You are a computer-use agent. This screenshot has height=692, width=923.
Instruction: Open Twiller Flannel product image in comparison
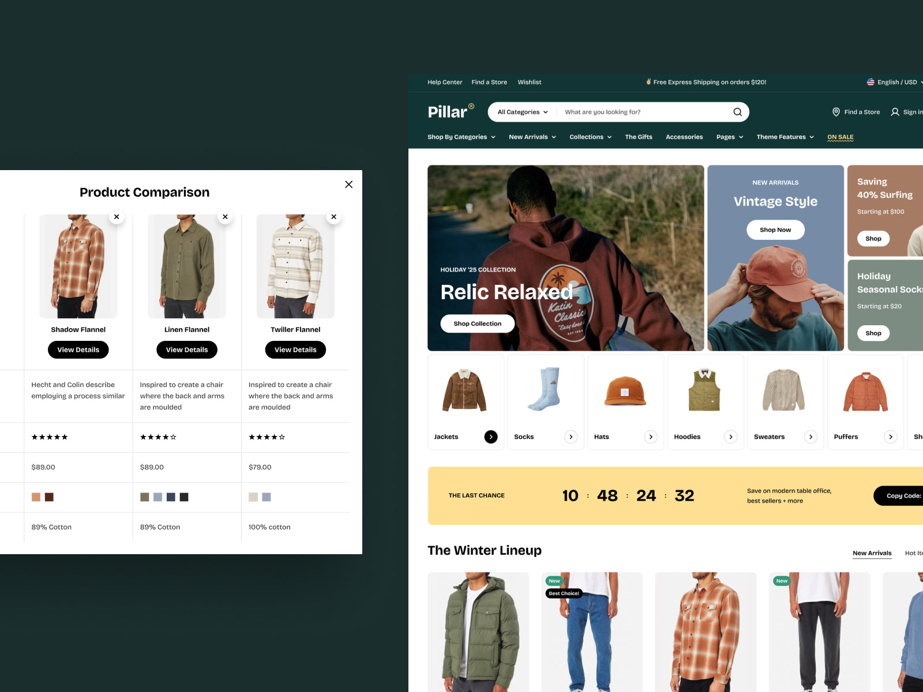295,266
